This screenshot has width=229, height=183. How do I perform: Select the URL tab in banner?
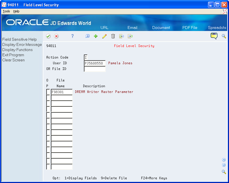tap(104, 28)
